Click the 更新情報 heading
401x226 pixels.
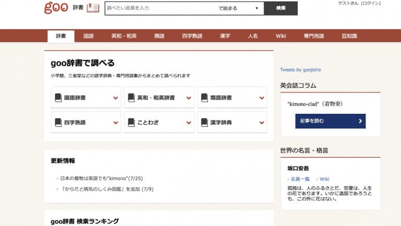(x=63, y=161)
